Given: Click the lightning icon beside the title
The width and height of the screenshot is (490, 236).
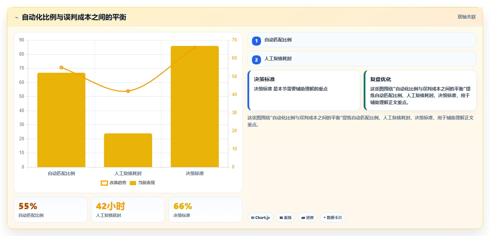Looking at the screenshot, I should tap(16, 17).
